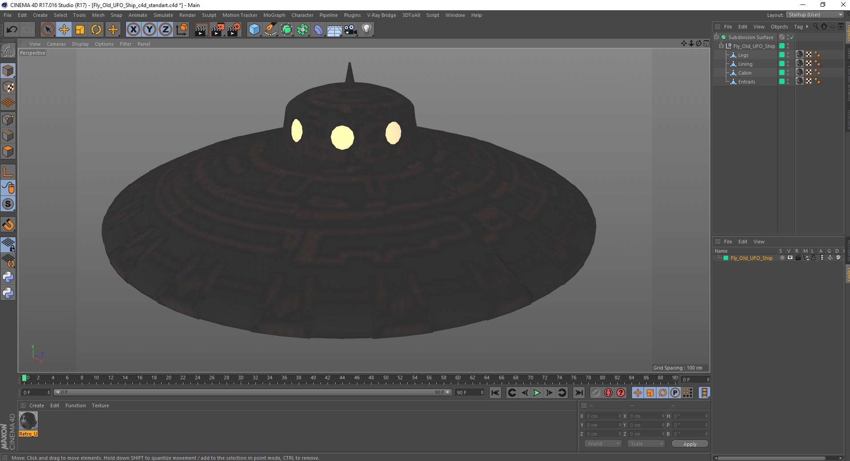Open the V-Ray Bridge menu

[381, 15]
